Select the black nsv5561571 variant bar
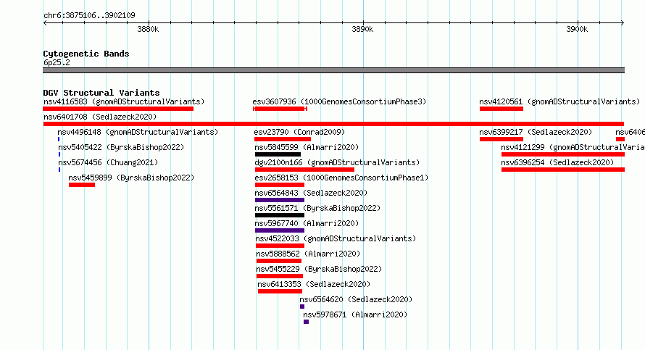 [280, 215]
